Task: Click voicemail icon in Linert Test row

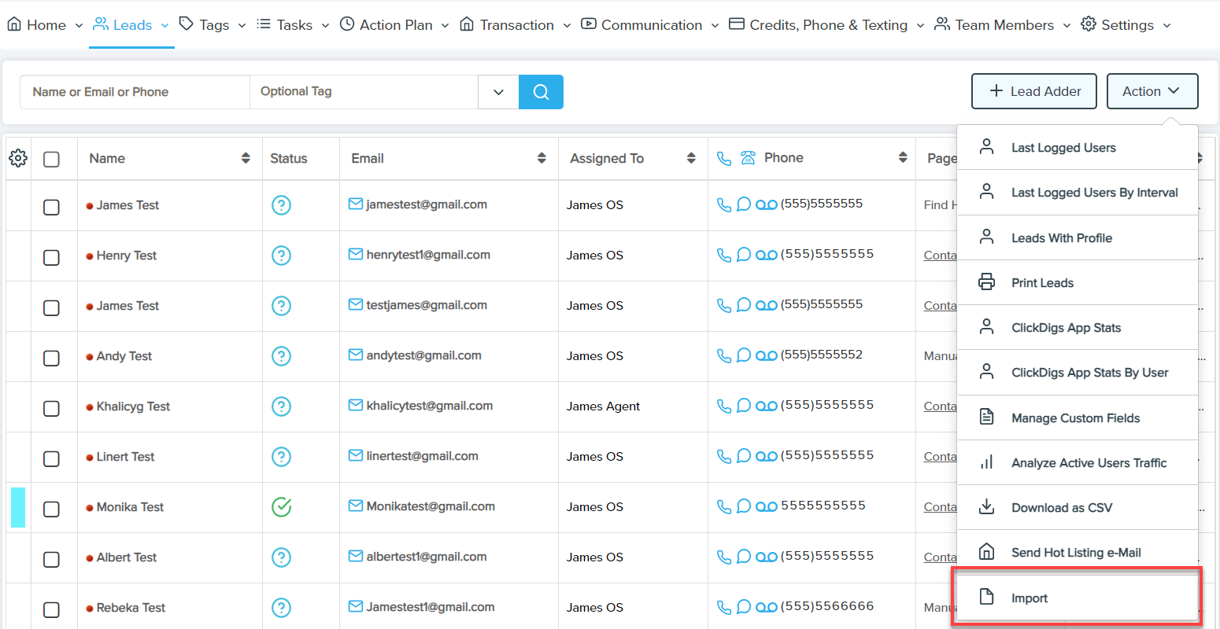Action: point(766,457)
